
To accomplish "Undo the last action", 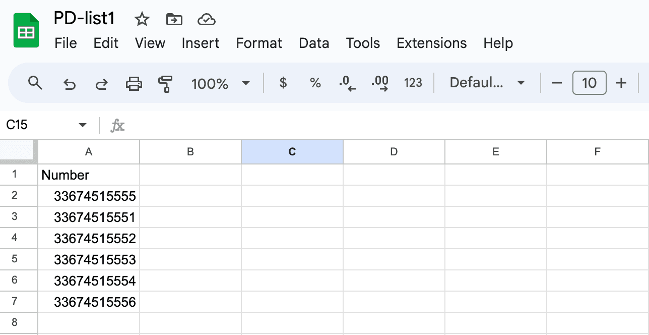I will click(69, 83).
